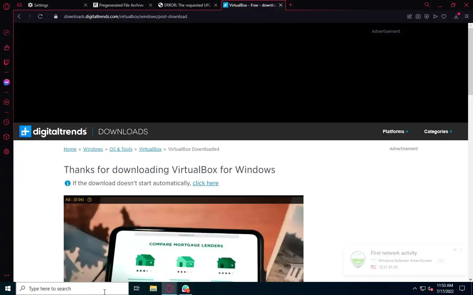Click the First network activity notification
Screen dimensions: 473x295
click(x=405, y=260)
